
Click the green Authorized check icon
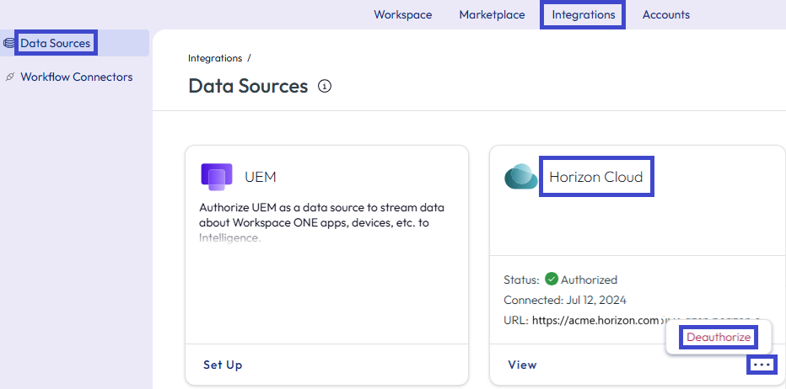[x=552, y=279]
